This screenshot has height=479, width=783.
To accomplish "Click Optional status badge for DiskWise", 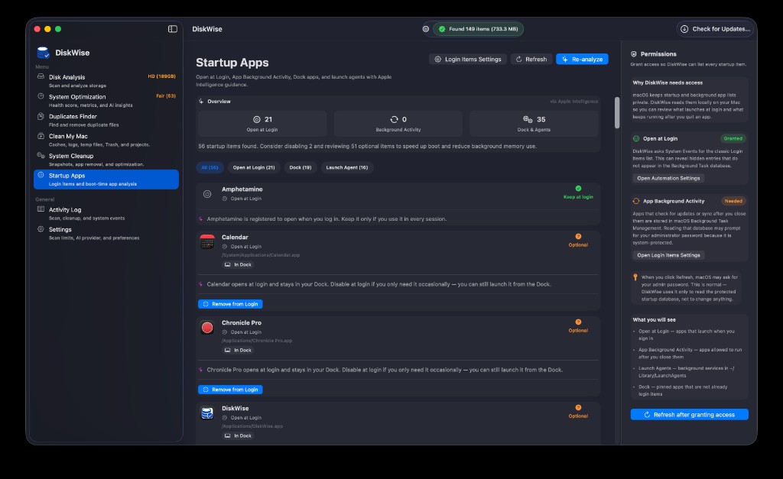I will [578, 412].
